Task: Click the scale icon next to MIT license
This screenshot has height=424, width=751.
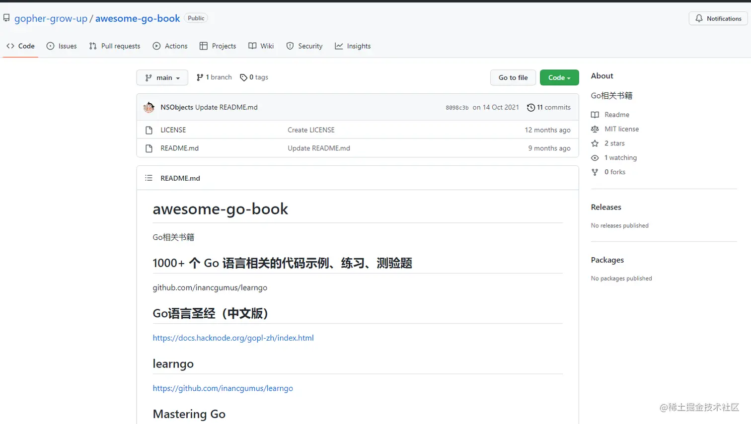Action: (595, 129)
